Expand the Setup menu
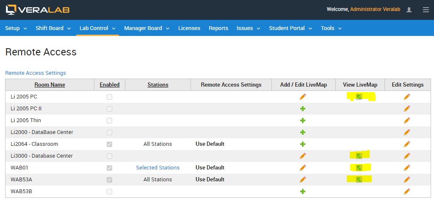The width and height of the screenshot is (434, 205). point(16,28)
